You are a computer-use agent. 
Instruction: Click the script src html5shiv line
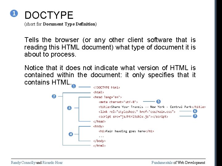(133, 117)
